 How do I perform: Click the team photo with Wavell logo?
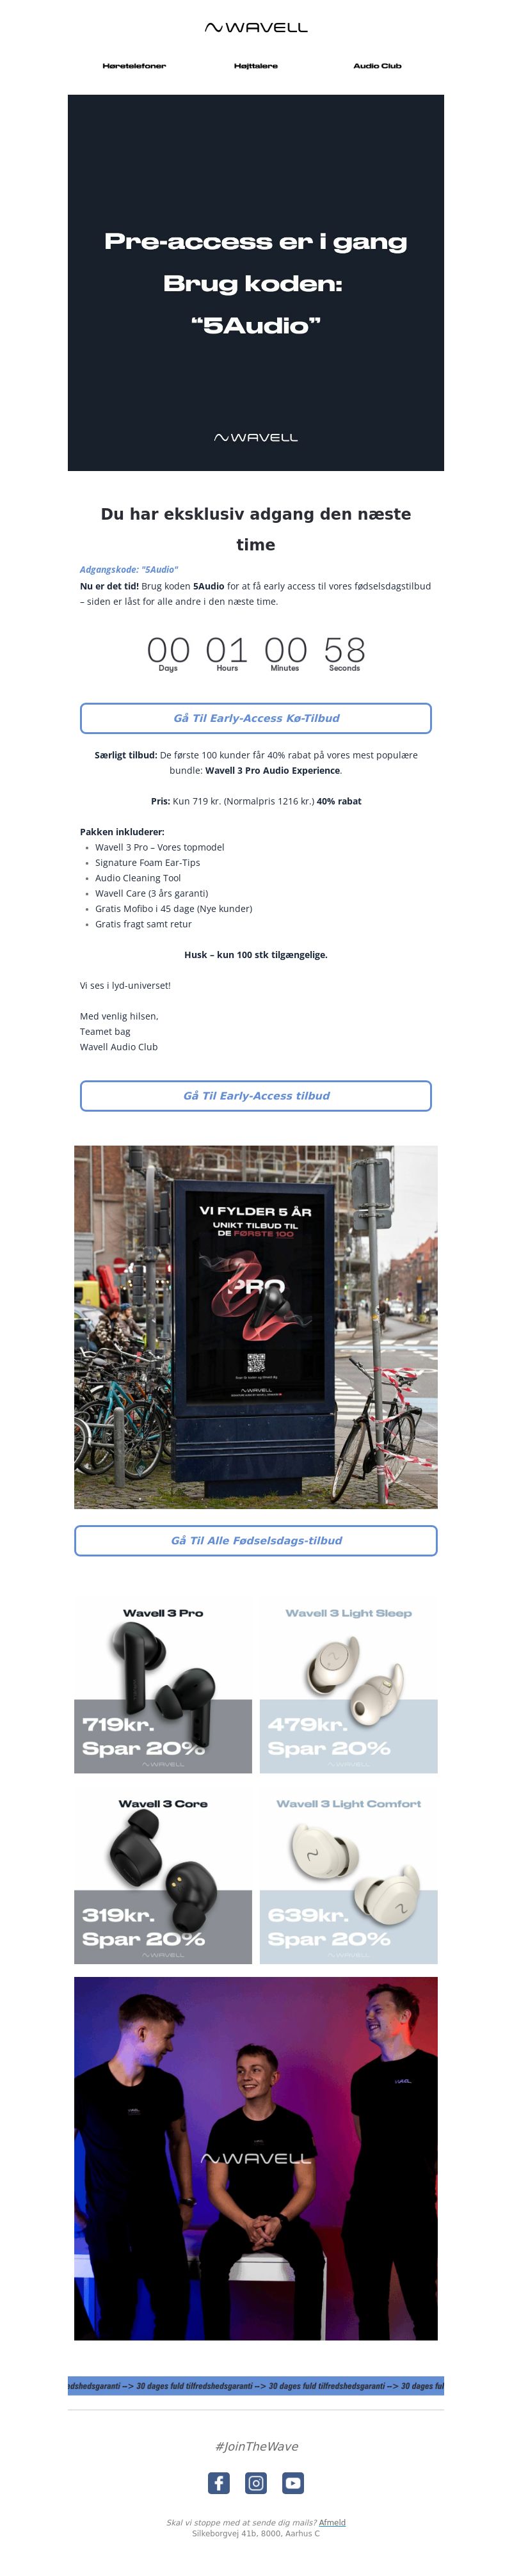256,2158
